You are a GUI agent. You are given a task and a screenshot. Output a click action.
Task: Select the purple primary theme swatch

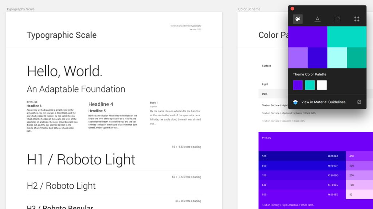tap(297, 85)
